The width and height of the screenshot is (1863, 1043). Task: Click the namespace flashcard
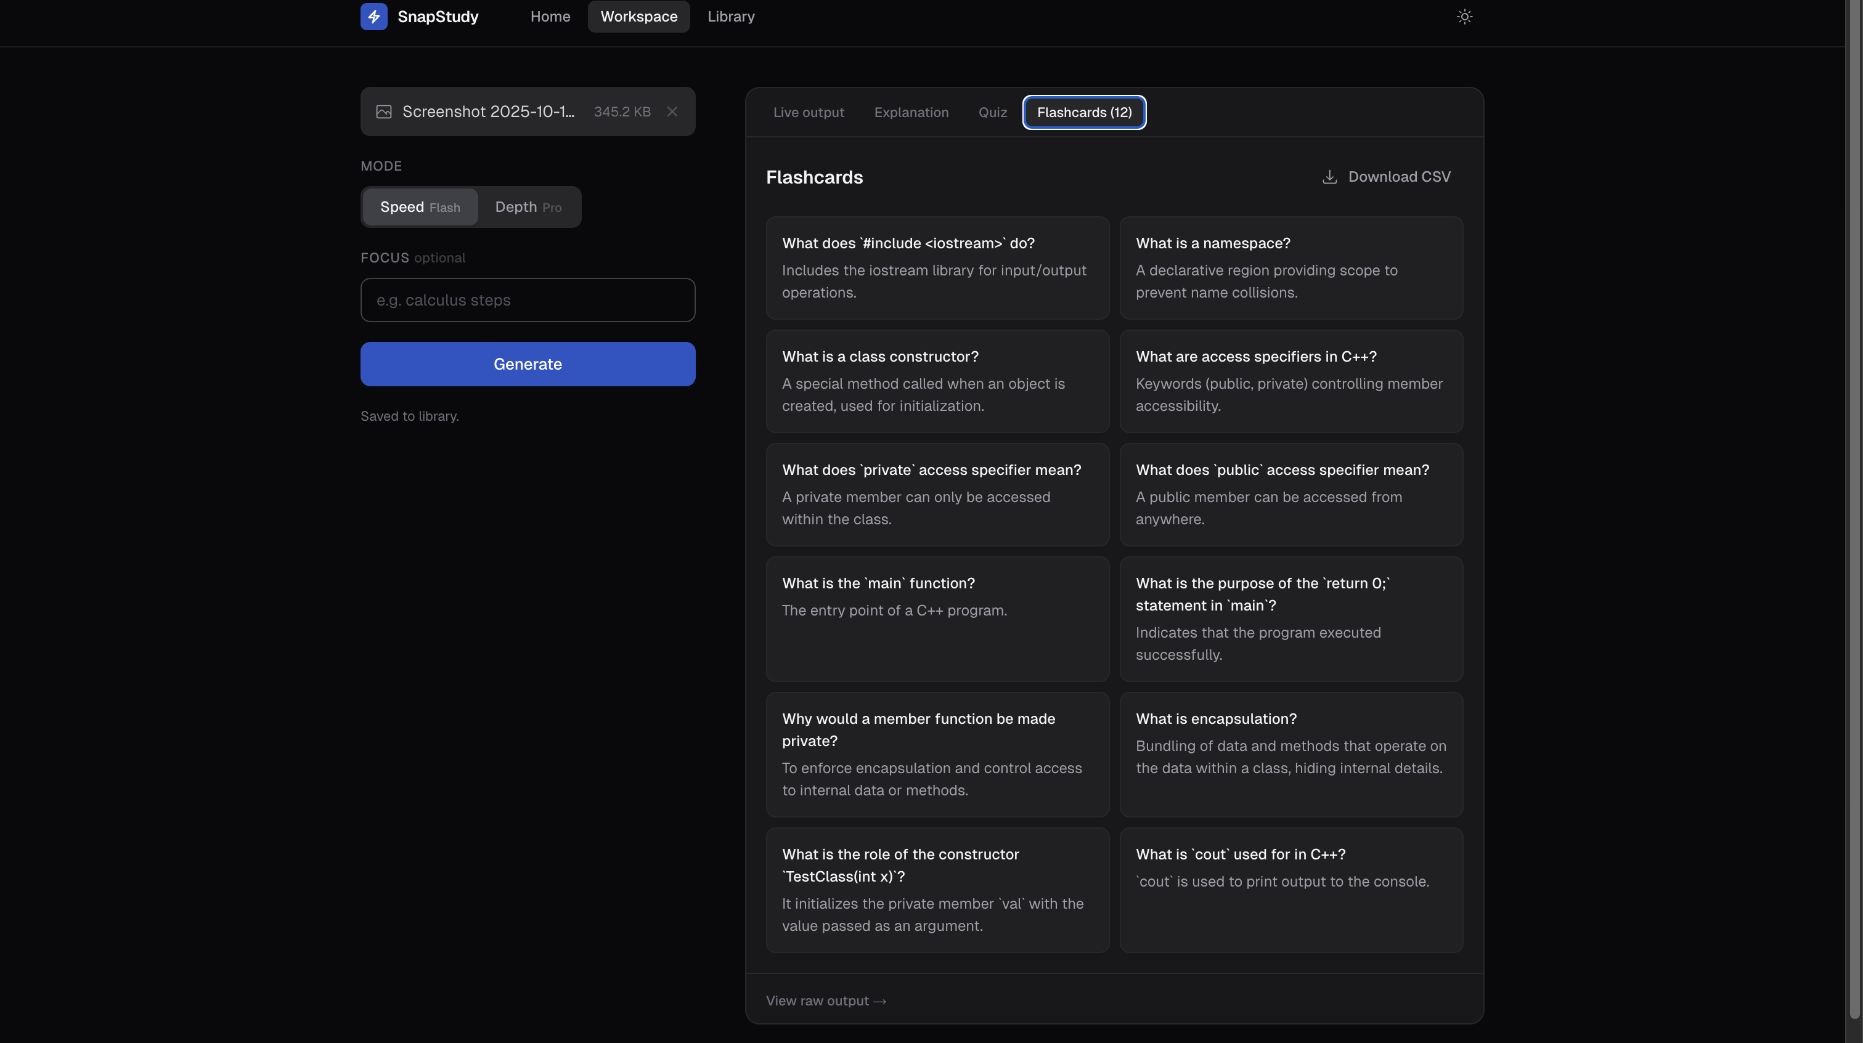(1290, 267)
